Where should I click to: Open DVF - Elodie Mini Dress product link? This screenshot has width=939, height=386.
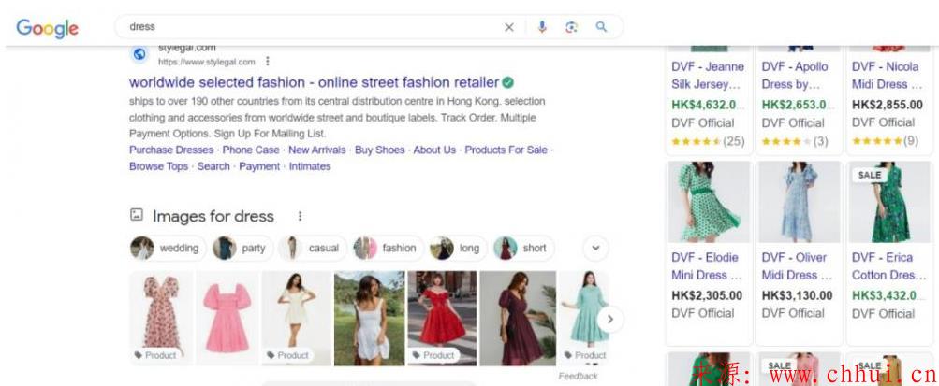point(707,265)
